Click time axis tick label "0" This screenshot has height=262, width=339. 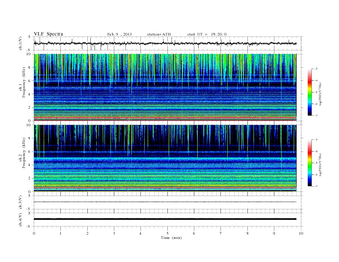(x=34, y=233)
